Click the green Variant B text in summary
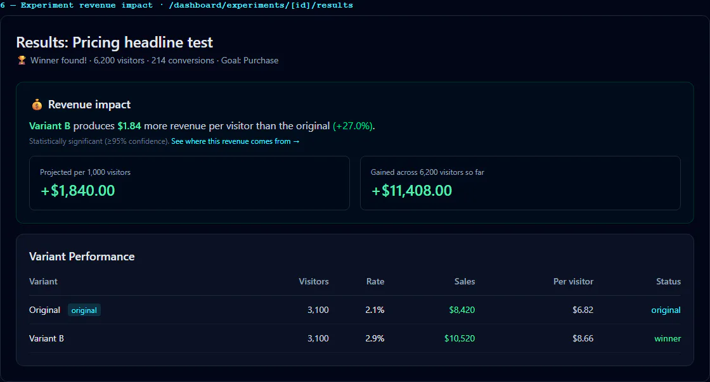The image size is (710, 382). tap(50, 126)
